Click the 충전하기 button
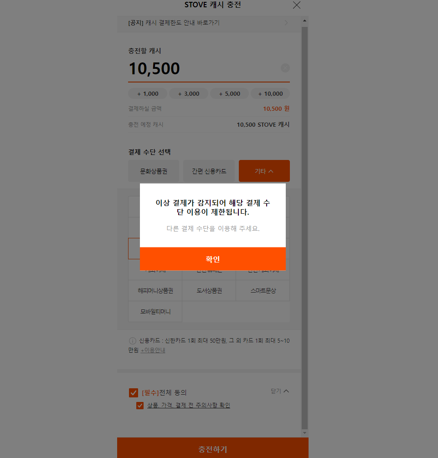 (213, 449)
